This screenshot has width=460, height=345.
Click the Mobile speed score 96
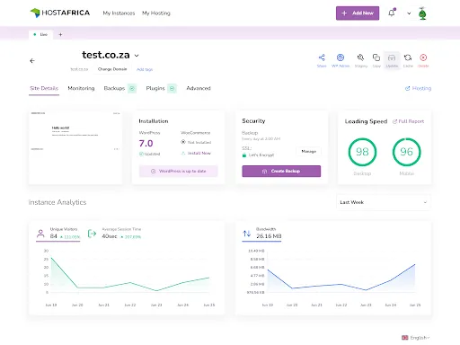[x=406, y=152]
